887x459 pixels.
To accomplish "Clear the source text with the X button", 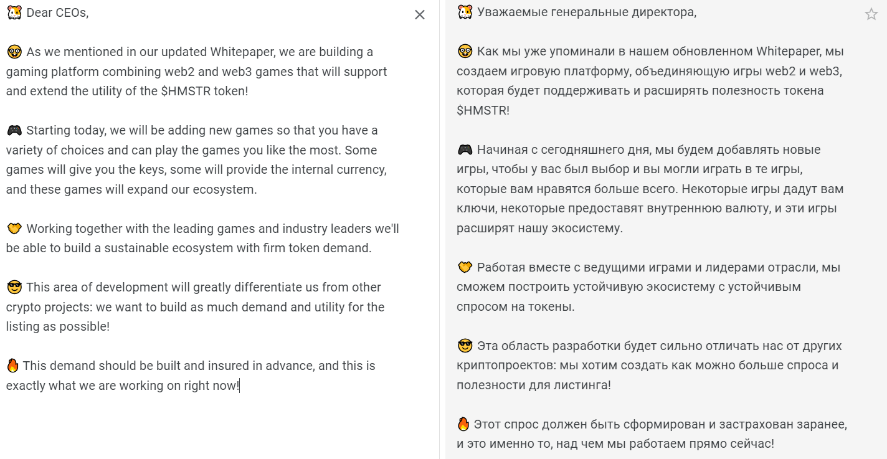I will [x=420, y=15].
